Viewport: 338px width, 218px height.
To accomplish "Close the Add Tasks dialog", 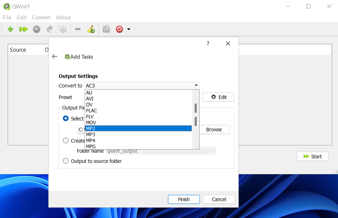I will (228, 44).
